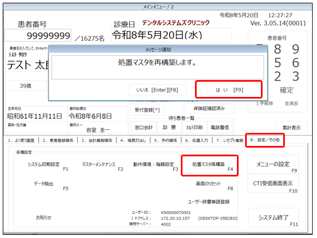317x238 pixels.
Task: Click the 窓口会計 button
Action: pyautogui.click(x=144, y=127)
